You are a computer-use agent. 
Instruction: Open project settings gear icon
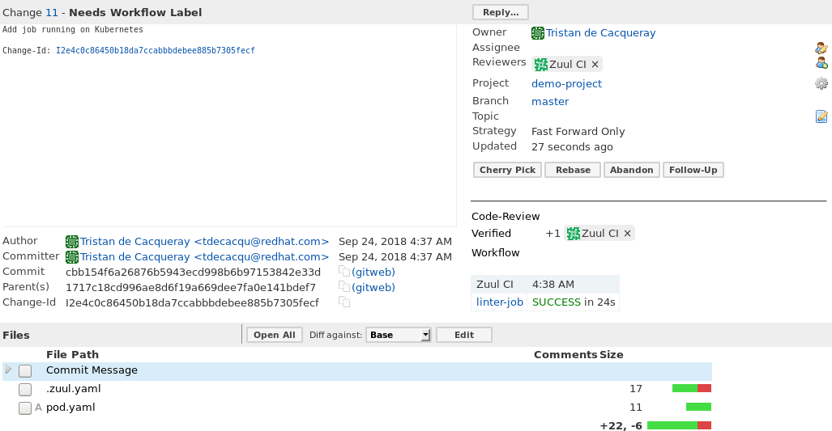[x=821, y=83]
